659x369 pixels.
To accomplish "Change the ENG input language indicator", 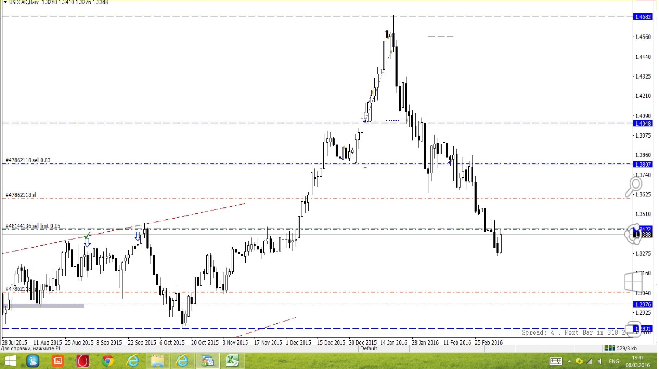I will click(614, 361).
